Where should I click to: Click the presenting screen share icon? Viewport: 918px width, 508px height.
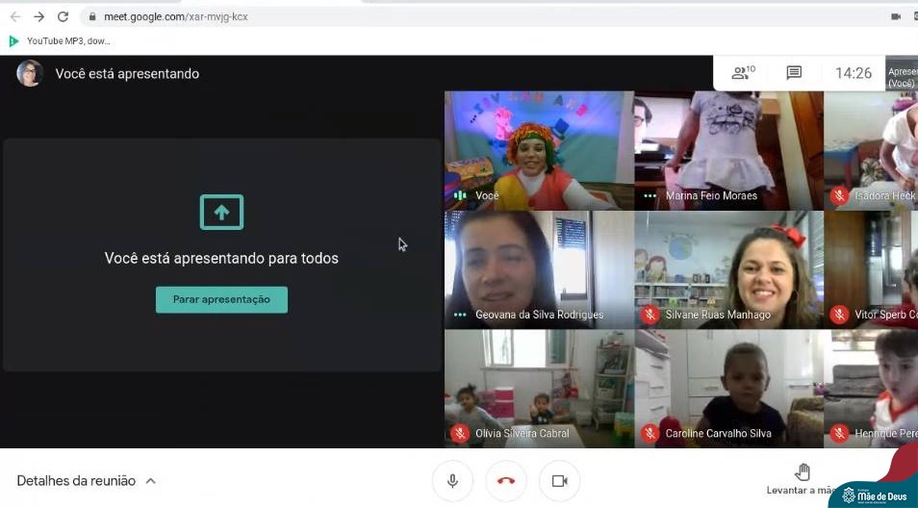(x=221, y=213)
